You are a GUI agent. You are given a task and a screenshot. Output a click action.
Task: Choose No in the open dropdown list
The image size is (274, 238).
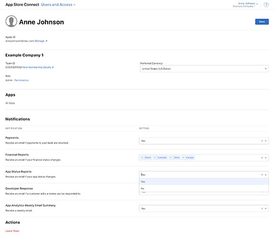tap(204, 188)
